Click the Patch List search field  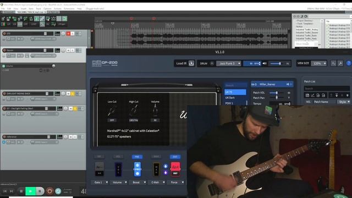[x=327, y=89]
